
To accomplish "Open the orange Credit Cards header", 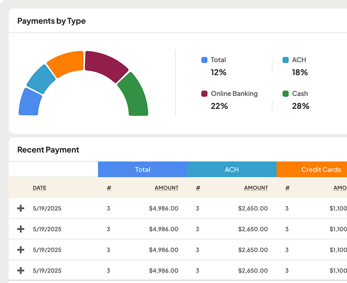I will click(x=321, y=169).
